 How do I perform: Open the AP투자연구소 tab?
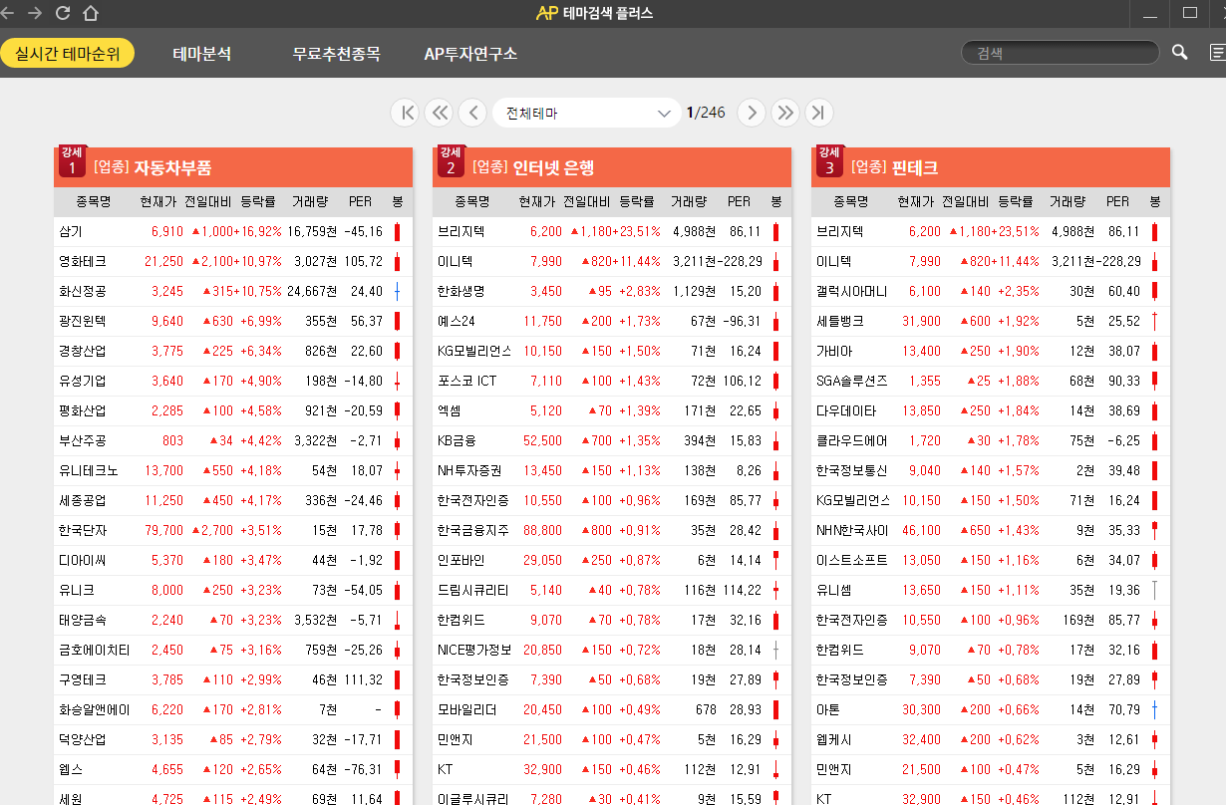tap(470, 54)
